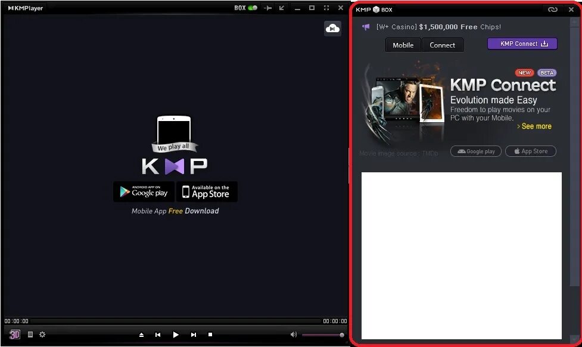Pin KMPlayer always on top
This screenshot has height=347, width=582.
pos(268,8)
